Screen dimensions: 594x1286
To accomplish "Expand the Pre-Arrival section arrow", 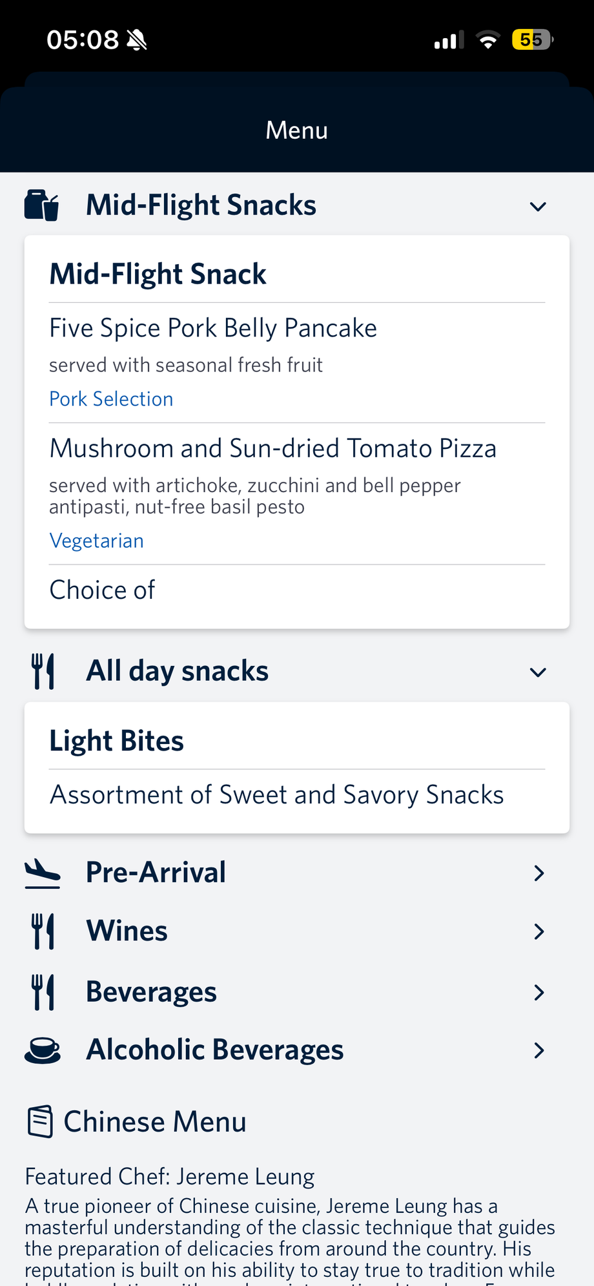I will [539, 873].
